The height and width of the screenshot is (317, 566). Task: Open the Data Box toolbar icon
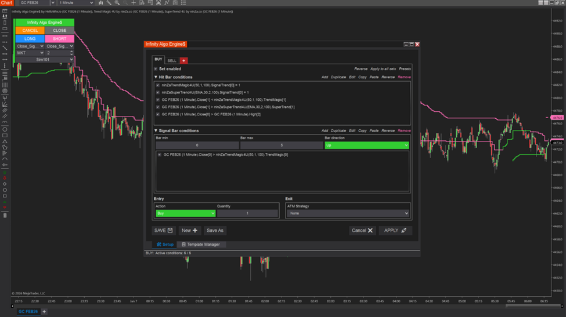pos(142,2)
